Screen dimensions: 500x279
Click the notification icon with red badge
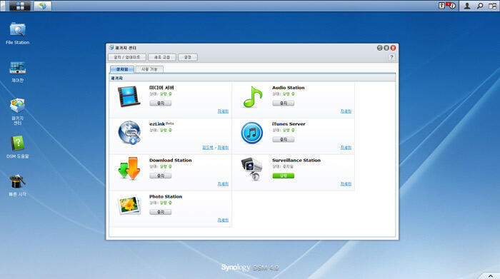click(451, 6)
